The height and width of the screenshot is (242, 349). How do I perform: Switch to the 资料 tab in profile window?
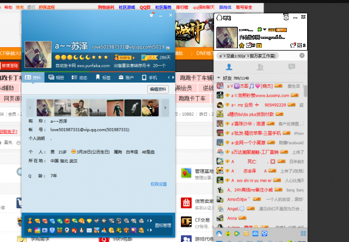[33, 77]
